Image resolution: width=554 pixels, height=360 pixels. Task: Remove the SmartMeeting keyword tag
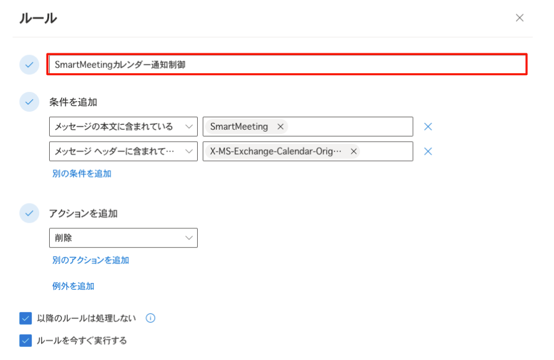point(280,127)
